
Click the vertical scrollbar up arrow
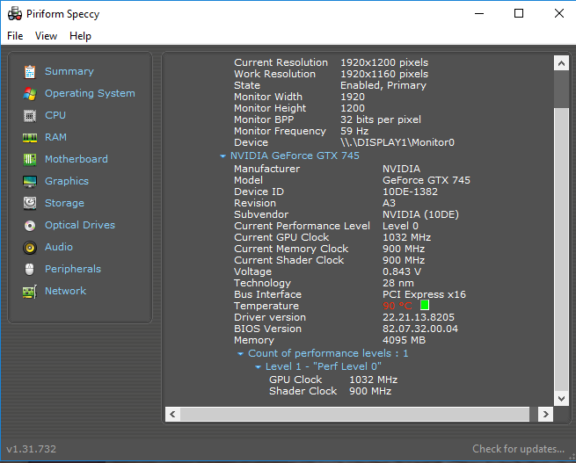pos(561,63)
